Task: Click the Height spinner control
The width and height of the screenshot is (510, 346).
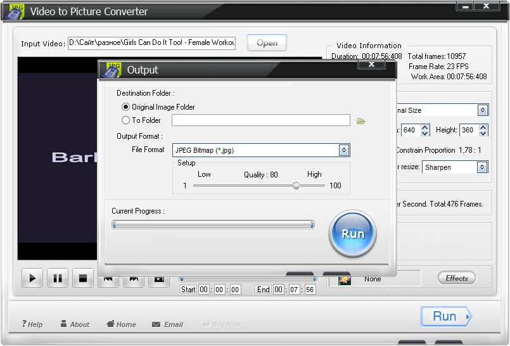Action: coord(483,130)
